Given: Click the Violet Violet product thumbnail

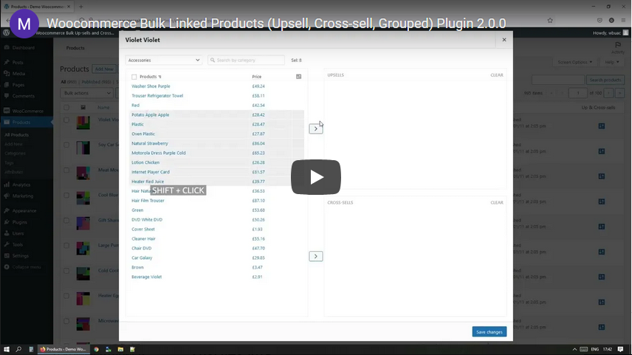Looking at the screenshot, I should [83, 123].
